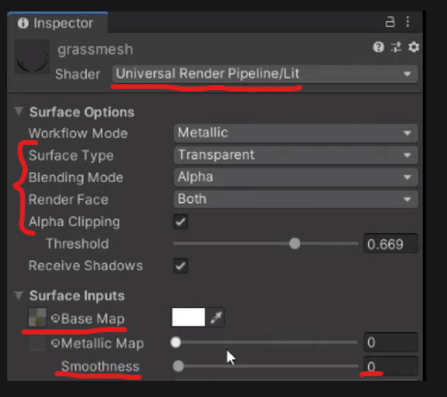The width and height of the screenshot is (447, 397).
Task: Click the Receive Shadows label
Action: [85, 266]
